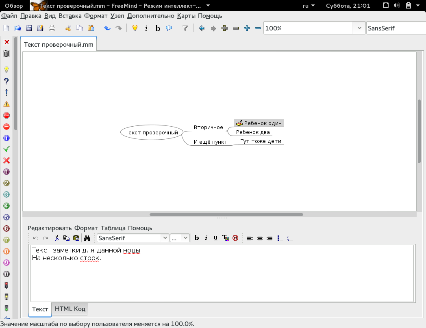This screenshot has width=426, height=328.
Task: Click the olive minus icon in toolbar
Action: (x=236, y=28)
